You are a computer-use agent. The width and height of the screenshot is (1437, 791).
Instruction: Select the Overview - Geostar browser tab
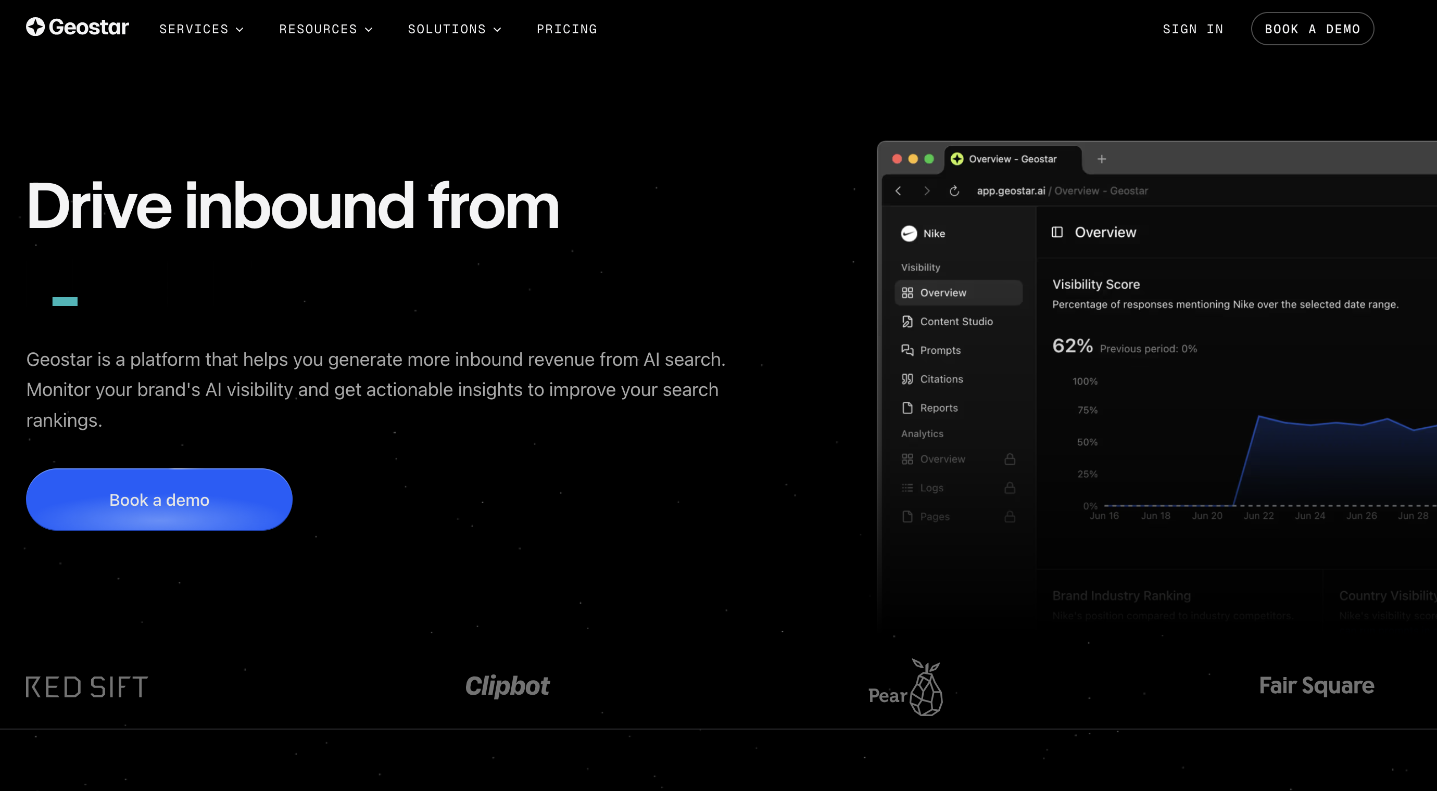1013,159
